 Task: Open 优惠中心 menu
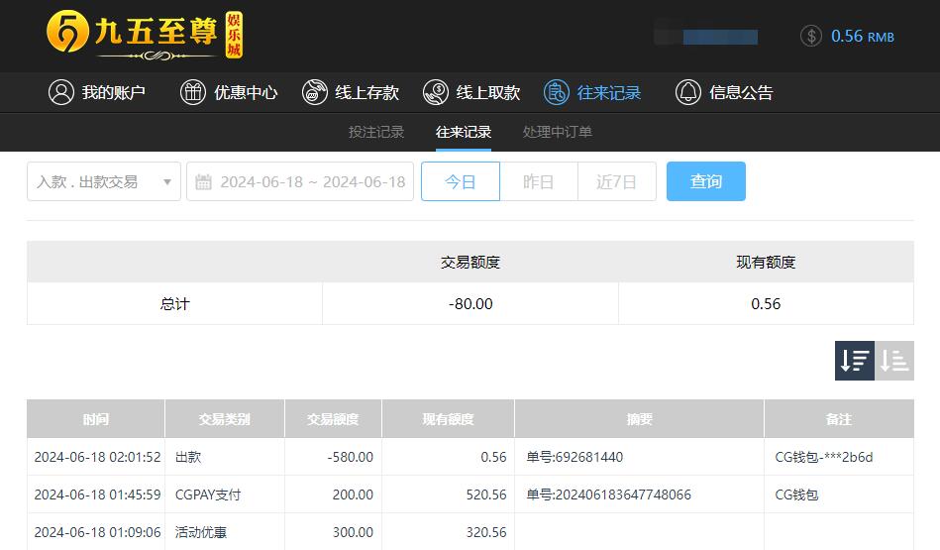(229, 92)
